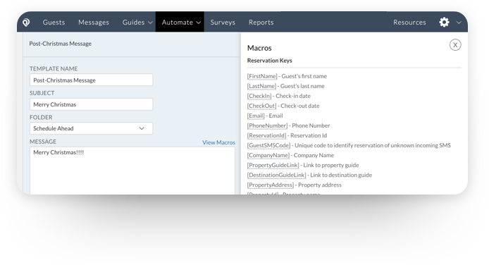Click the app logo in the navigation bar
489x265 pixels.
point(26,22)
